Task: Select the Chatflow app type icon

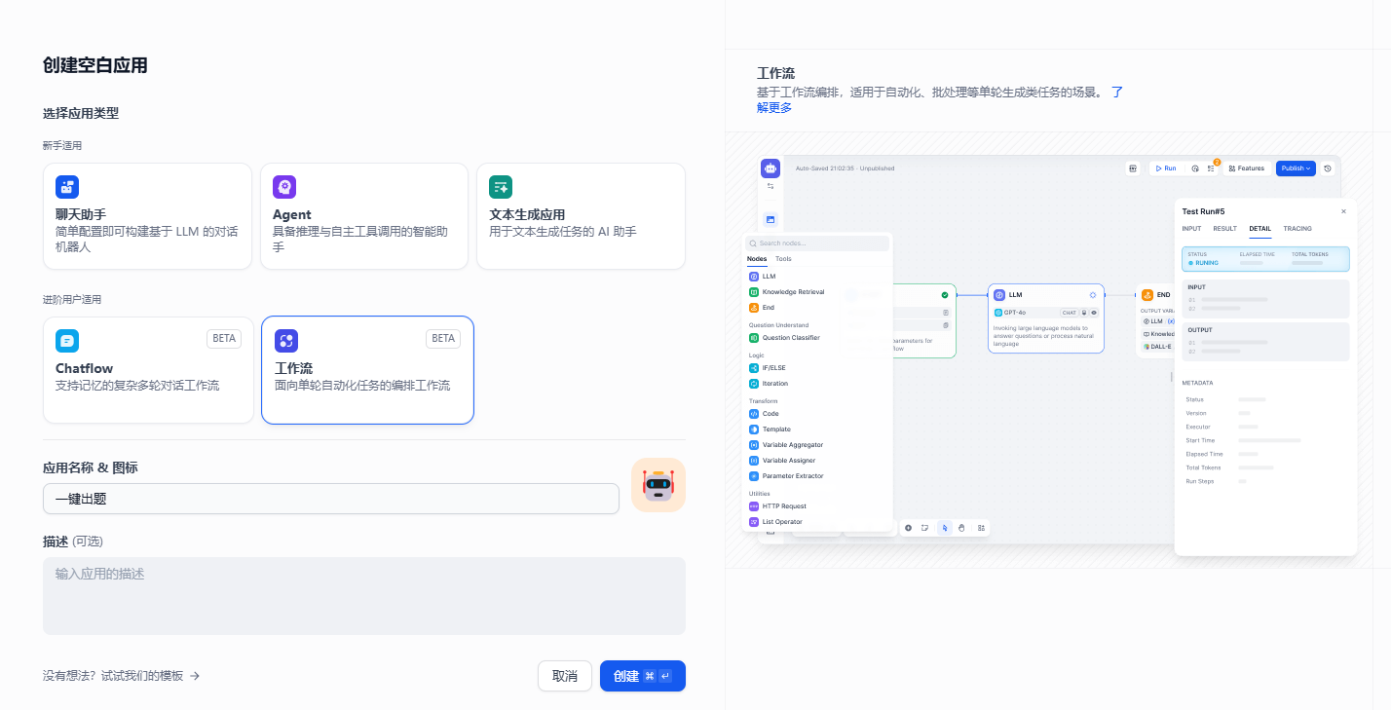Action: pyautogui.click(x=67, y=341)
